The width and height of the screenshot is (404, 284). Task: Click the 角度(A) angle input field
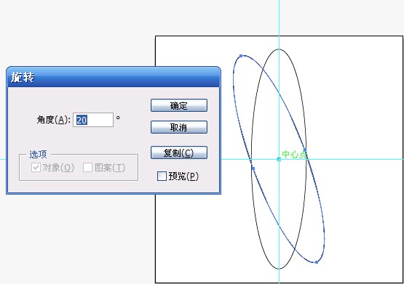(x=93, y=120)
